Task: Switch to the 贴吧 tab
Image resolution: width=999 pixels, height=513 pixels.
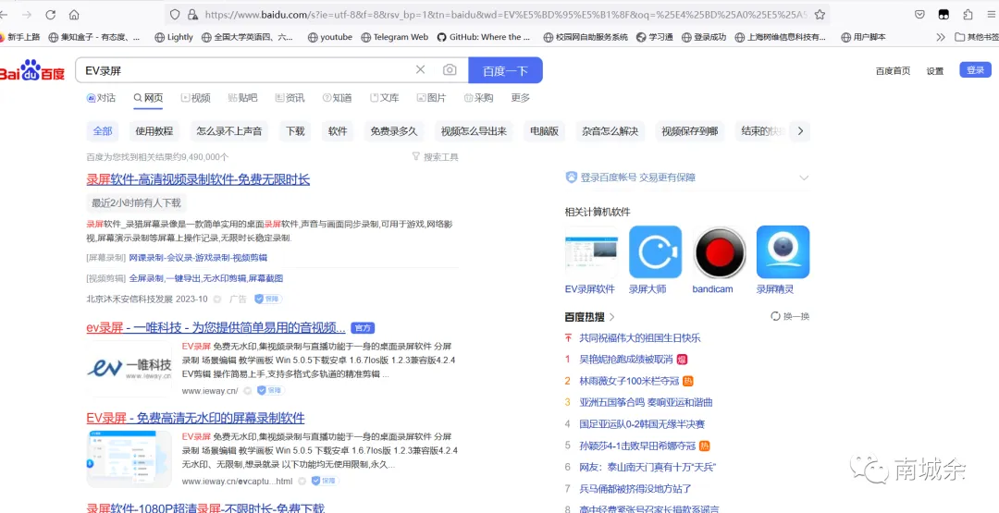Action: click(x=242, y=98)
